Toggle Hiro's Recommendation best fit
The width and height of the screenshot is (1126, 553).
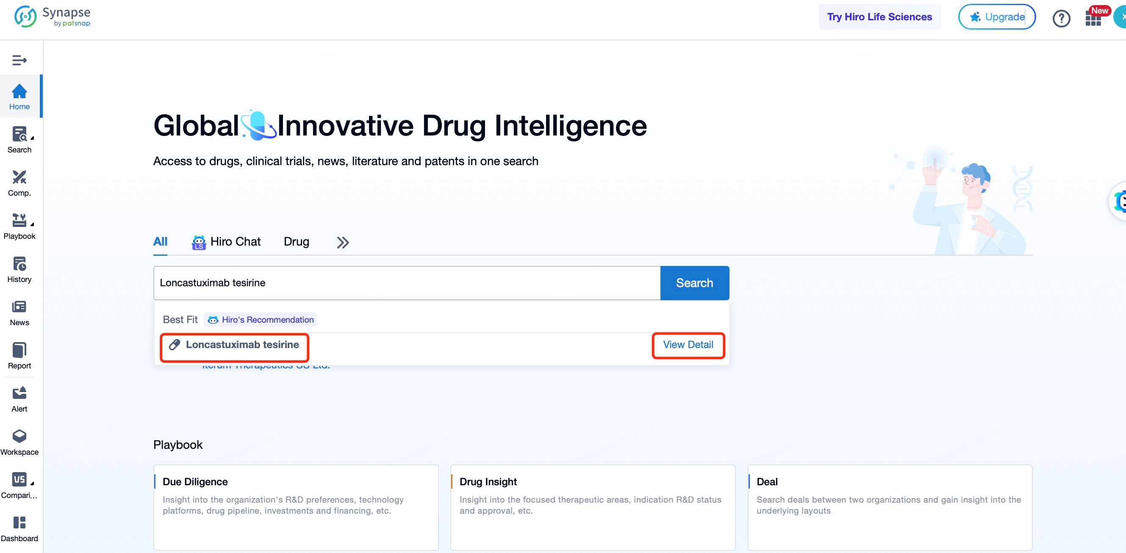click(261, 319)
